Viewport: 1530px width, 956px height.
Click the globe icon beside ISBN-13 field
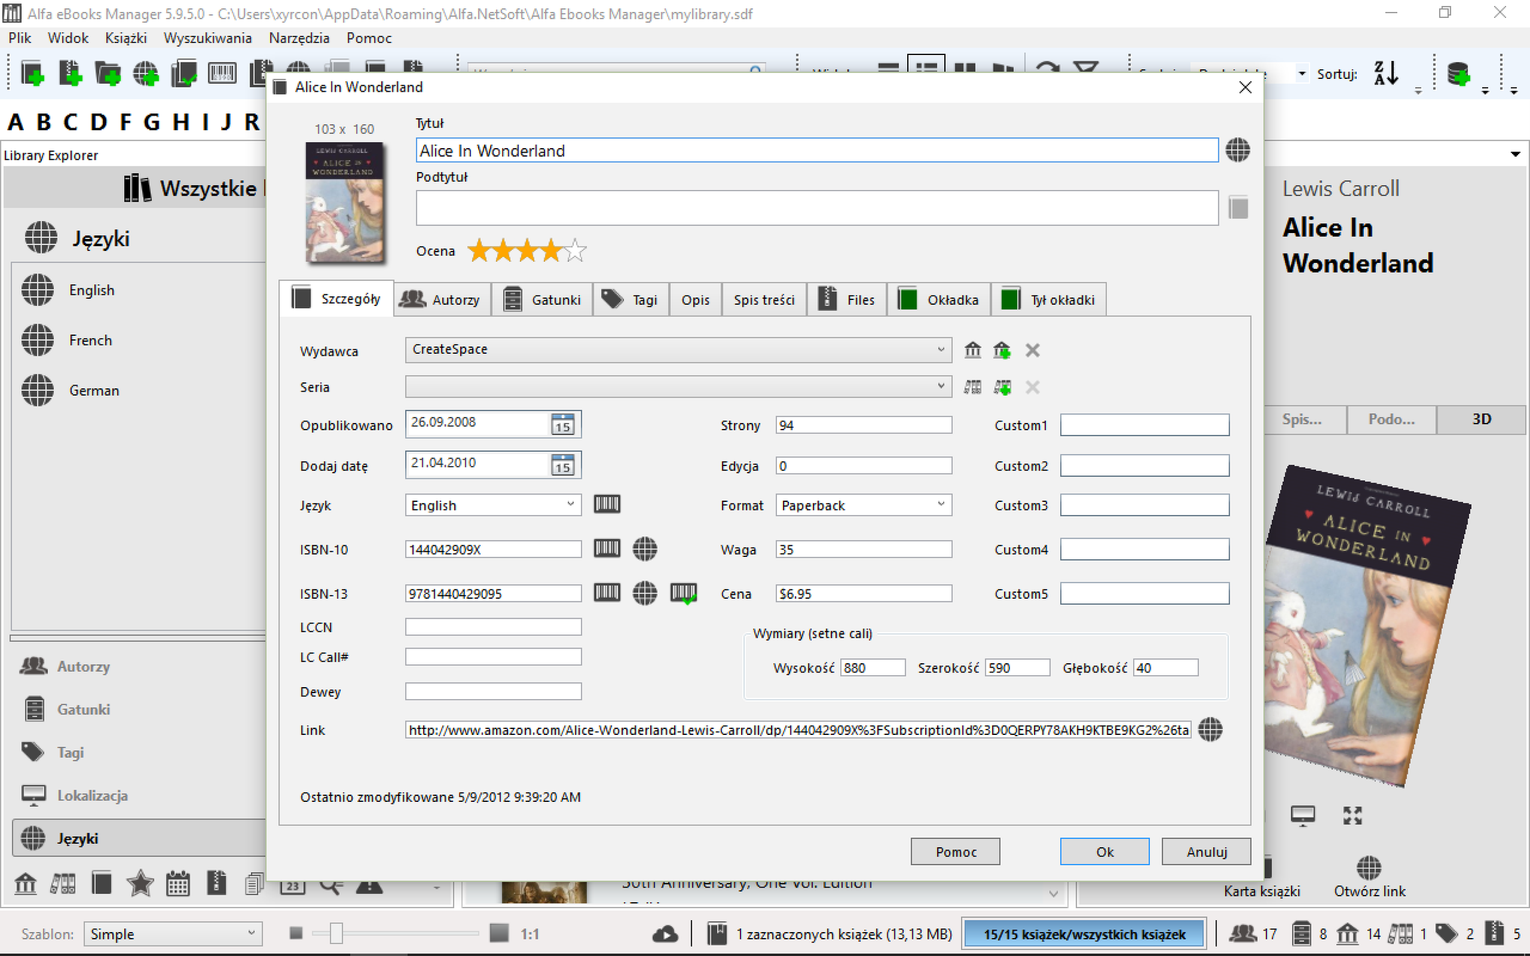[x=644, y=593]
